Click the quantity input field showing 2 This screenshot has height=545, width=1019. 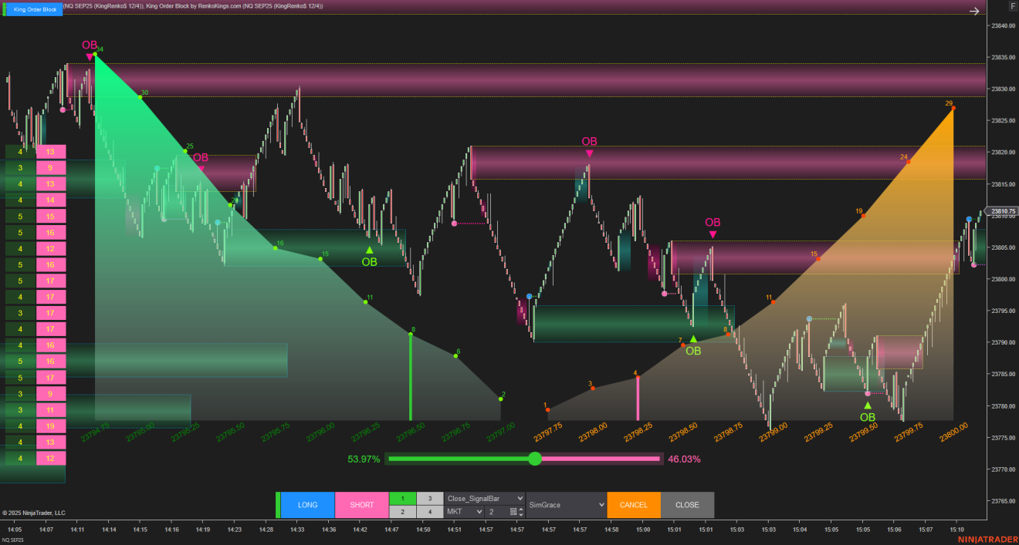[x=496, y=512]
